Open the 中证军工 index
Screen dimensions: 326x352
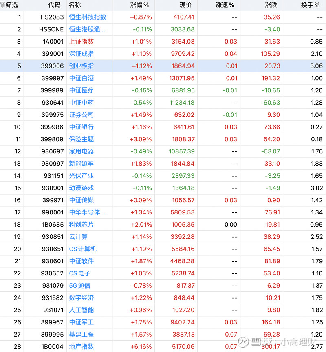coord(81,322)
